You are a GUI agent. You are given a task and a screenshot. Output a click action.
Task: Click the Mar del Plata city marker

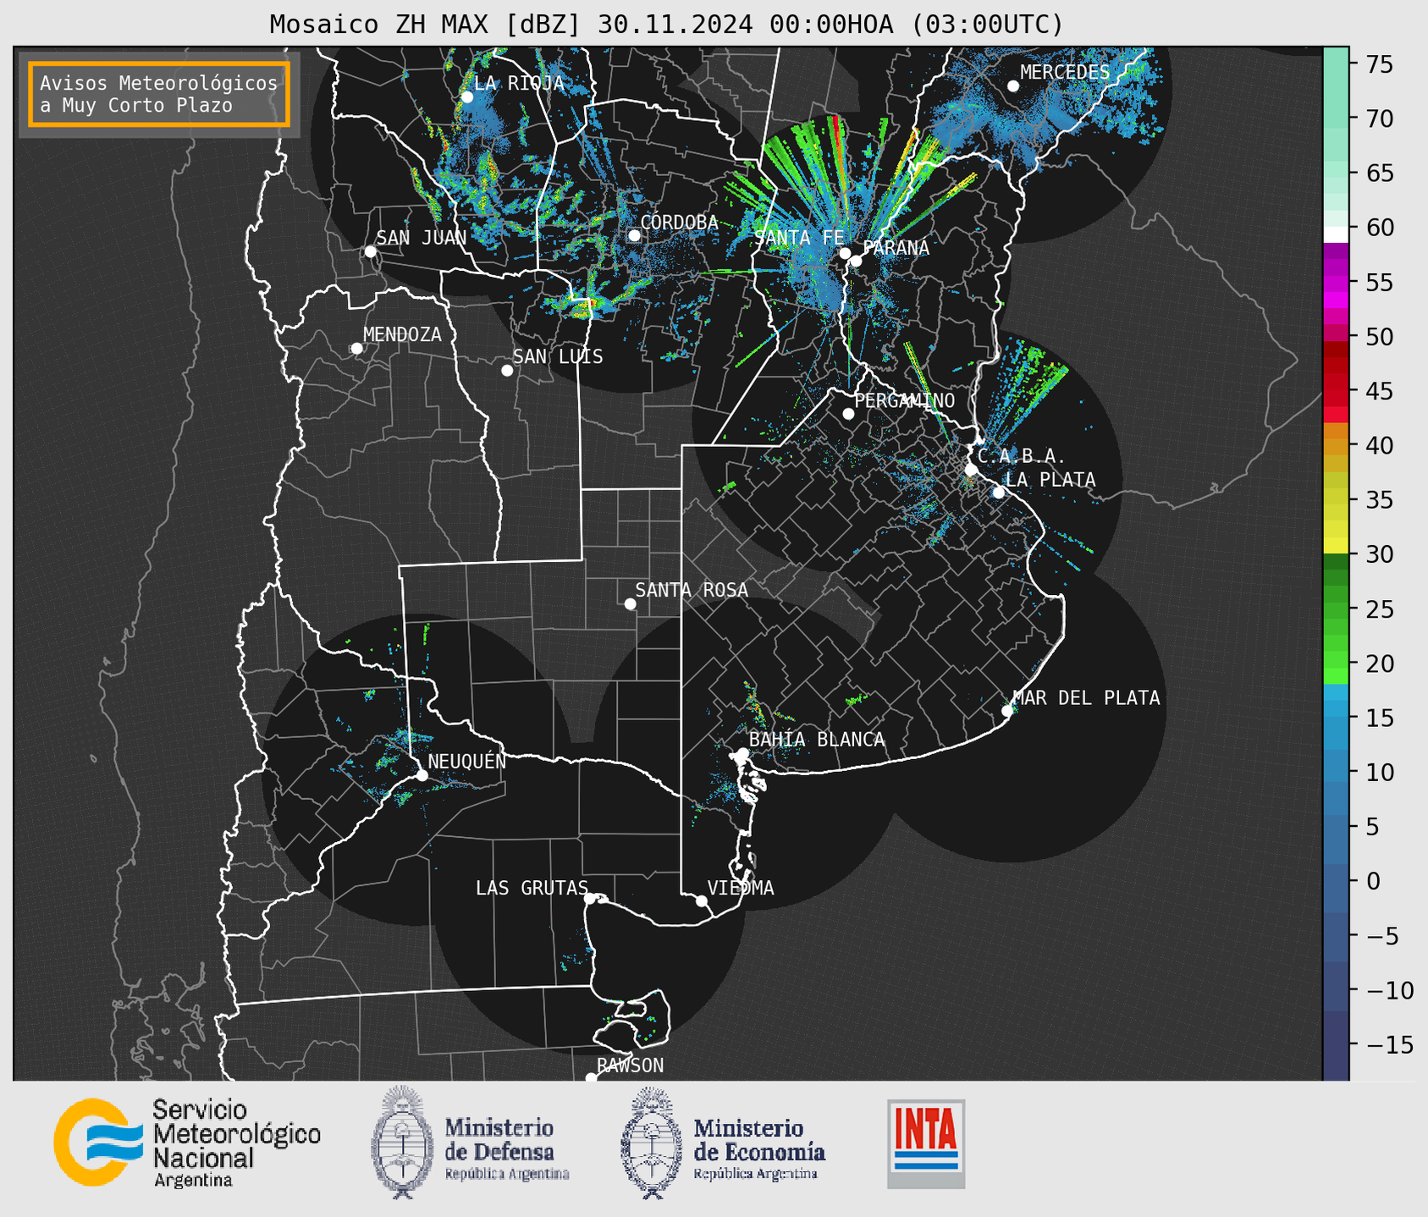[x=1007, y=711]
